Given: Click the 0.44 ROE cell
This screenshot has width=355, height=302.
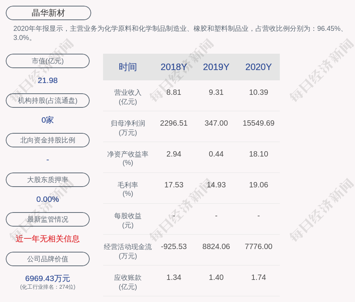Looking at the screenshot, I should (216, 154).
